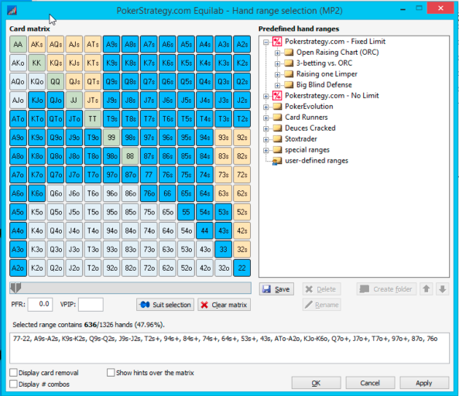Toggle the AKs cell in card matrix

(x=36, y=44)
